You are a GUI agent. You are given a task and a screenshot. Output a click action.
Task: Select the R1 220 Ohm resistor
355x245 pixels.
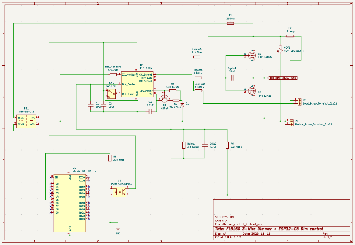point(110,158)
